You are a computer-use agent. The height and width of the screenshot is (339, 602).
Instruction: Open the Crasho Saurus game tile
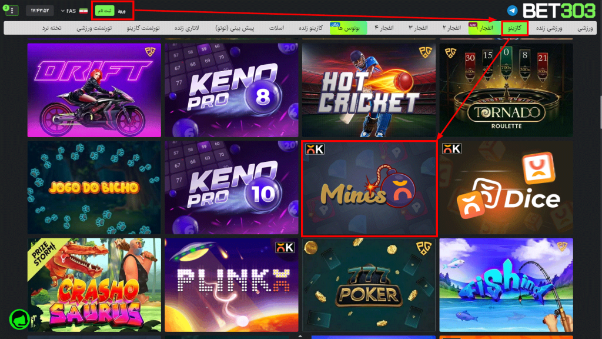(94, 285)
